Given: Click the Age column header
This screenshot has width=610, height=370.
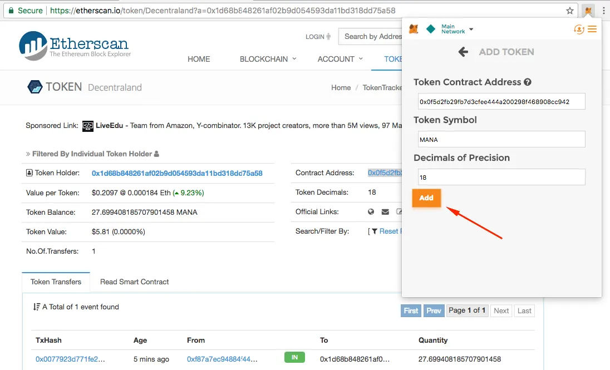Looking at the screenshot, I should [x=140, y=340].
